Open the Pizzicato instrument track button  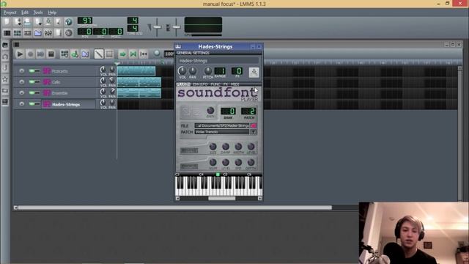tap(69, 71)
